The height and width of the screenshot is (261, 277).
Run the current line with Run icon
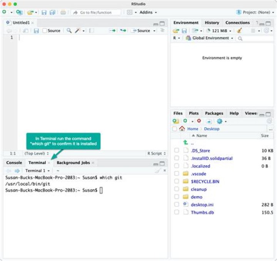click(112, 30)
